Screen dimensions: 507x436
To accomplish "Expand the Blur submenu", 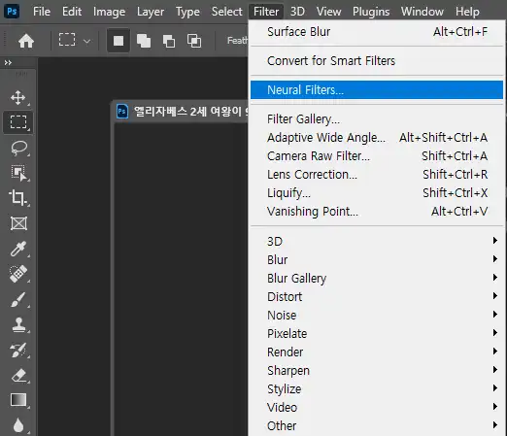I will (x=377, y=259).
